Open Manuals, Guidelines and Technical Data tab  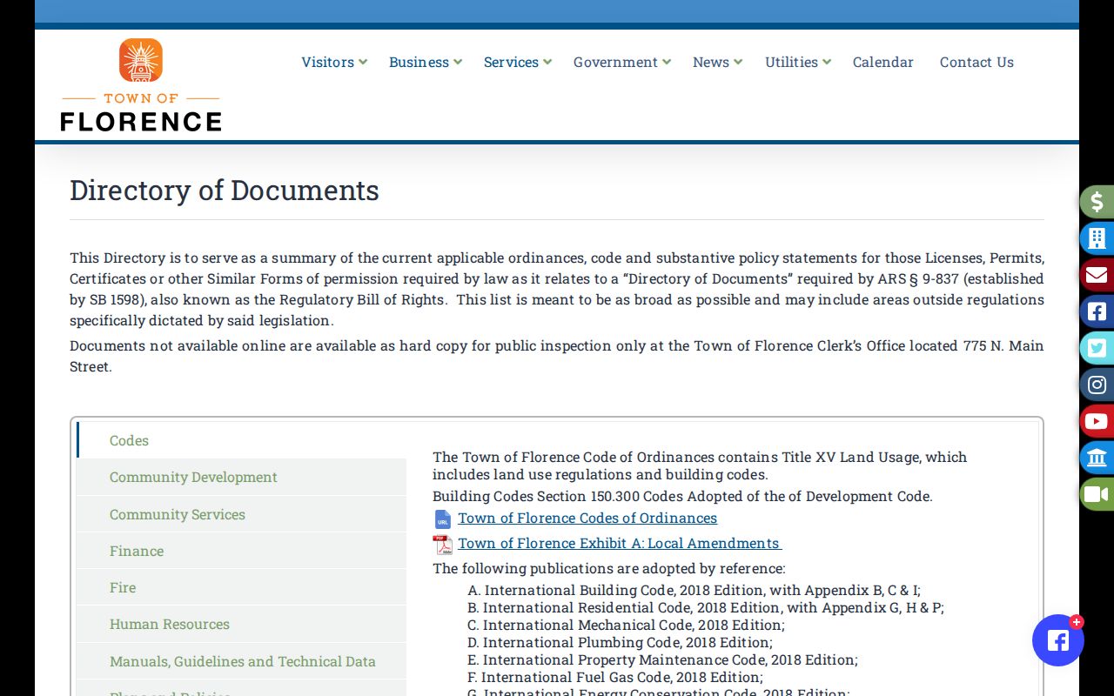point(242,661)
